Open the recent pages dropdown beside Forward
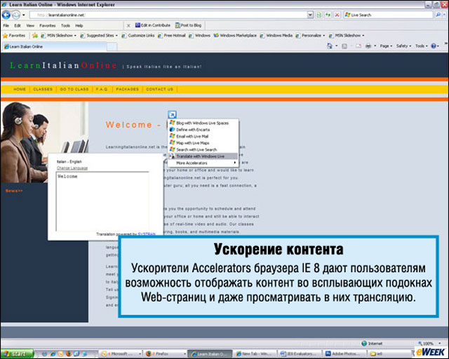 tap(24, 15)
